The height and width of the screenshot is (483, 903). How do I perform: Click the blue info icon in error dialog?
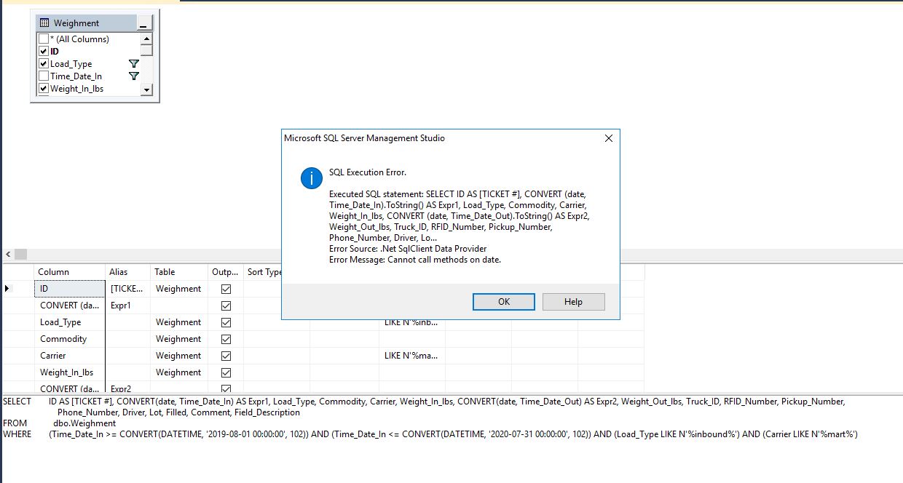tap(312, 178)
